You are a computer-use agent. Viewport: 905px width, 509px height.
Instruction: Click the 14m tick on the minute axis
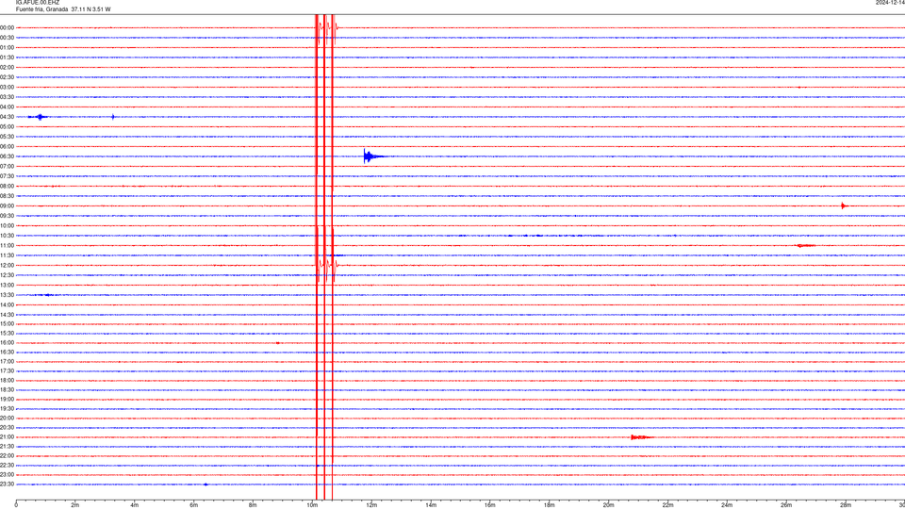(431, 505)
